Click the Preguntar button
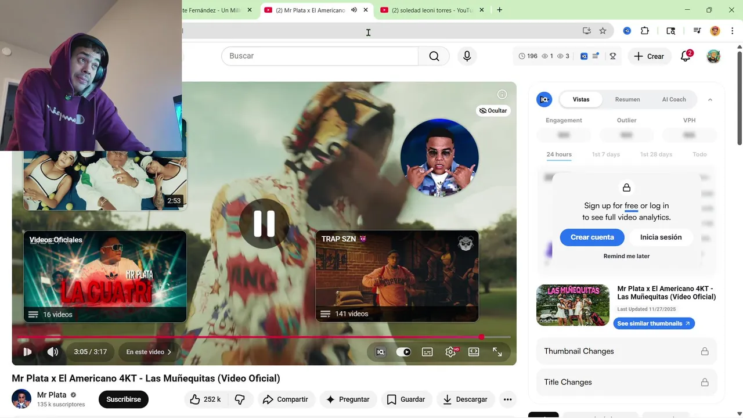The width and height of the screenshot is (743, 418). [347, 399]
